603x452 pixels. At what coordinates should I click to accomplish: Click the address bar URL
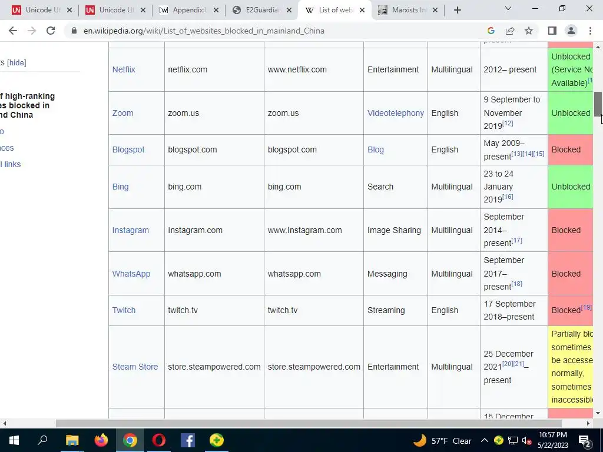click(x=204, y=31)
